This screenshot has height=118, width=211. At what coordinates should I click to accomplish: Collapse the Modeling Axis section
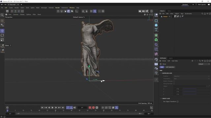pyautogui.click(x=161, y=73)
